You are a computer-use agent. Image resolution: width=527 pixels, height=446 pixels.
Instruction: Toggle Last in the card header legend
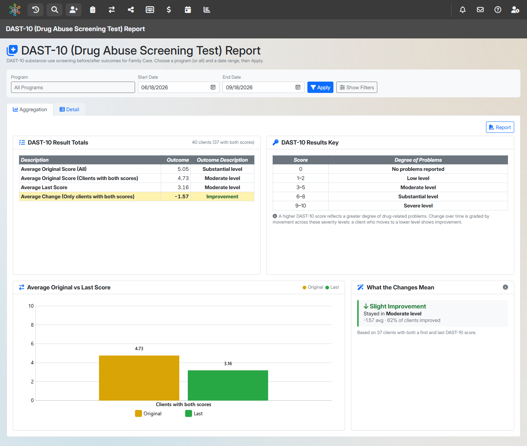point(332,287)
